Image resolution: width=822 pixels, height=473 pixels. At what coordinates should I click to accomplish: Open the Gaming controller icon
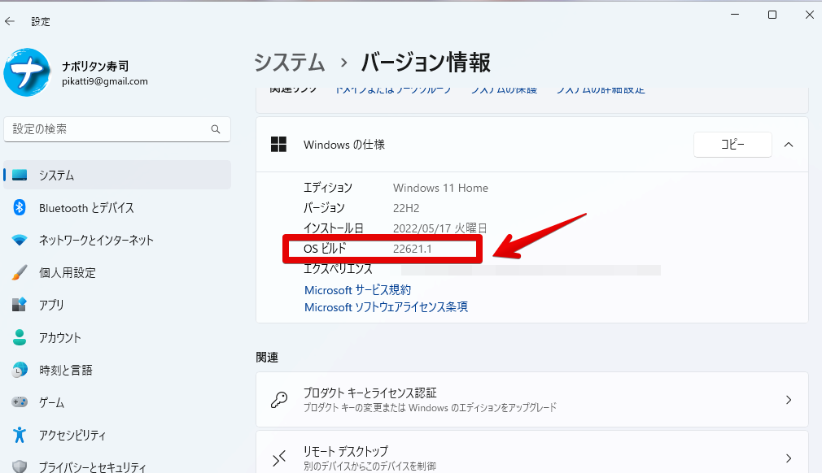[20, 402]
